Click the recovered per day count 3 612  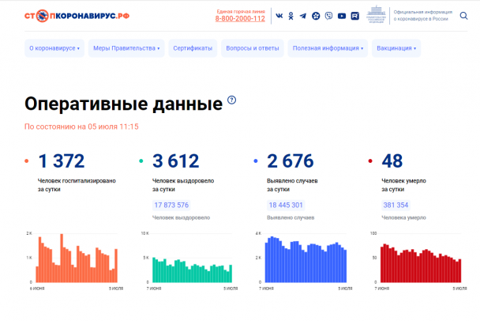pyautogui.click(x=176, y=161)
